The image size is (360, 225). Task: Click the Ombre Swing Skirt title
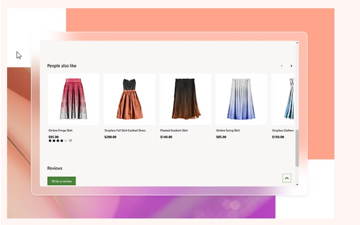228,131
